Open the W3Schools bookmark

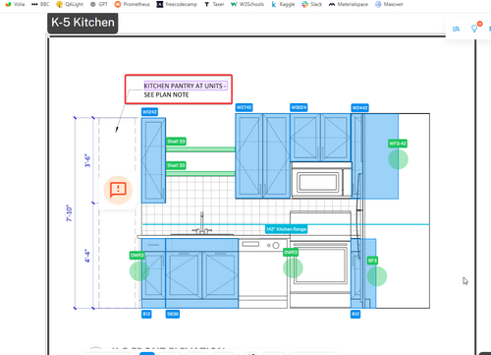coord(247,4)
